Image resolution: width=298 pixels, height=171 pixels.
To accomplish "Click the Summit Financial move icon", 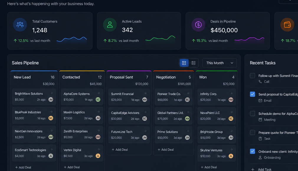I will pos(145,93).
